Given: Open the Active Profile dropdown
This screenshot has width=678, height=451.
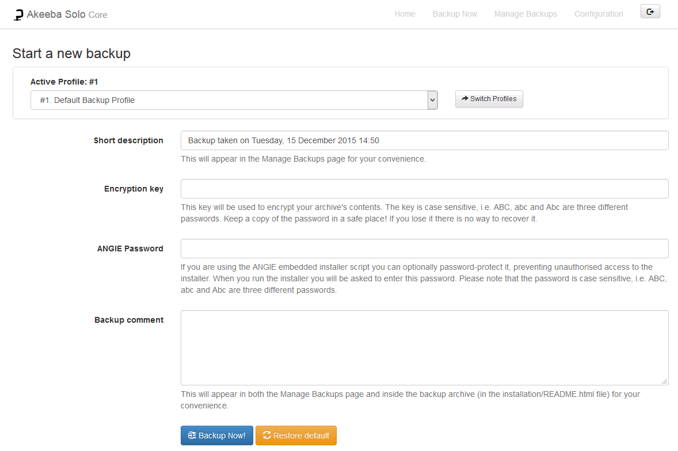Looking at the screenshot, I should [x=234, y=100].
